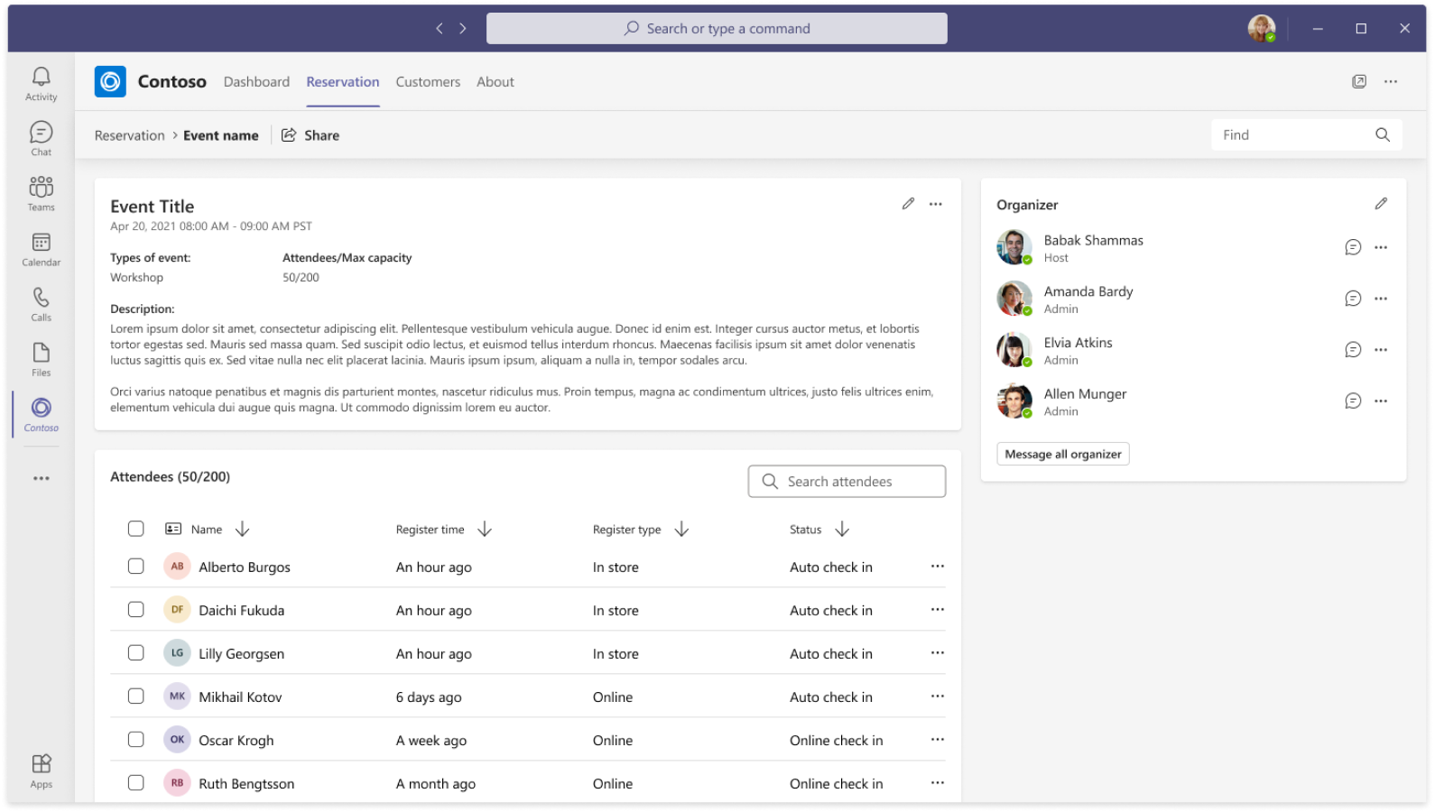Chat with Babak Shammas
This screenshot has height=812, width=1444.
pos(1353,247)
